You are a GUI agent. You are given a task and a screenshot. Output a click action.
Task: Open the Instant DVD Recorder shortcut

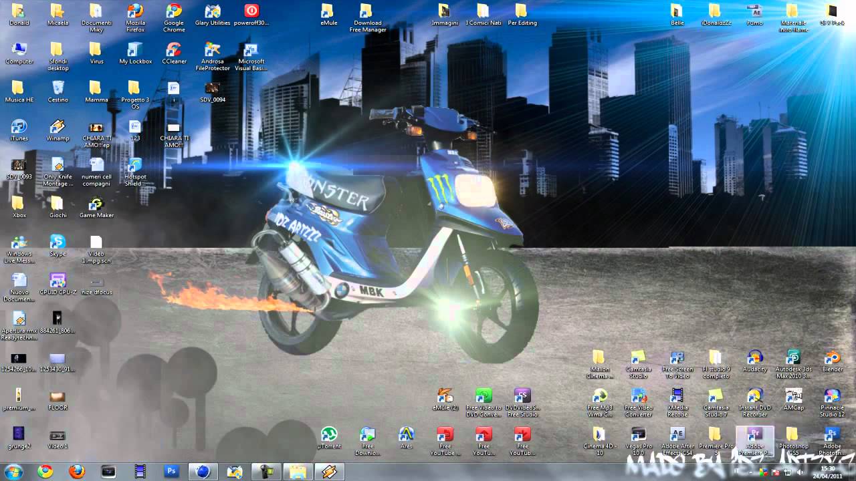[754, 403]
